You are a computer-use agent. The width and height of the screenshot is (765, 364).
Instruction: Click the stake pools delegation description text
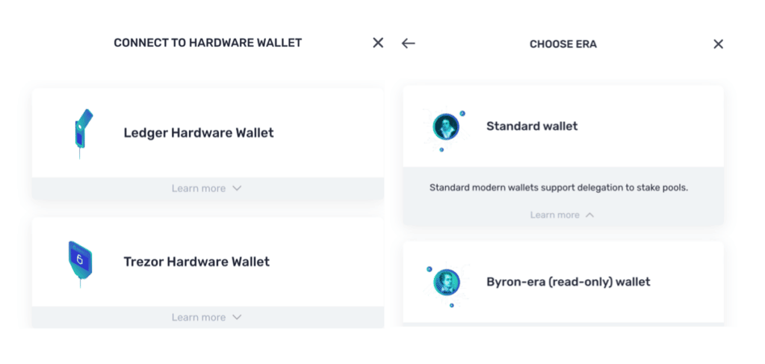click(558, 188)
